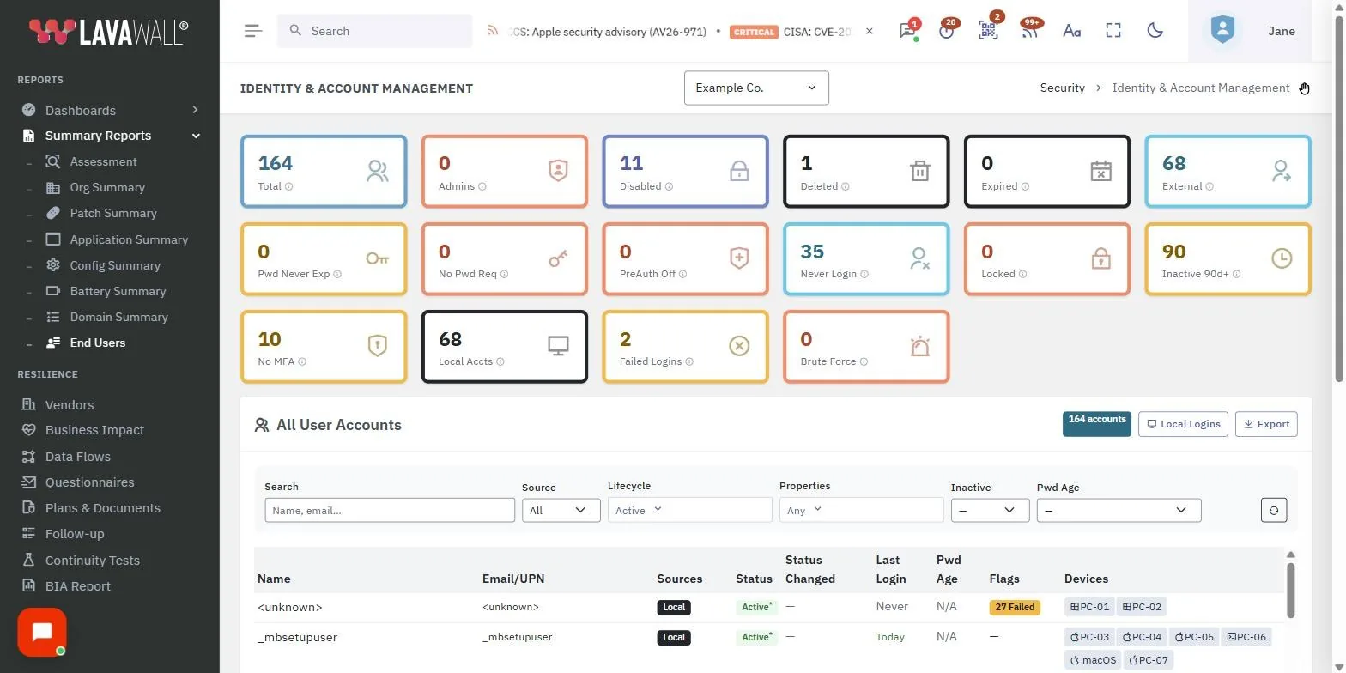Viewport: 1346px width, 673px height.
Task: Open the RSS feed notifications icon
Action: coord(1029,31)
